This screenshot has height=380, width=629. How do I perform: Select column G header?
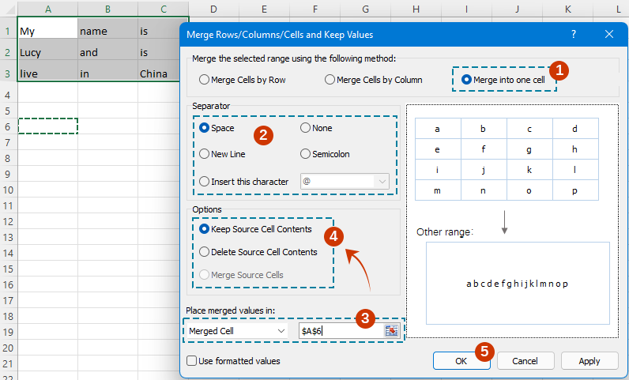tap(365, 9)
